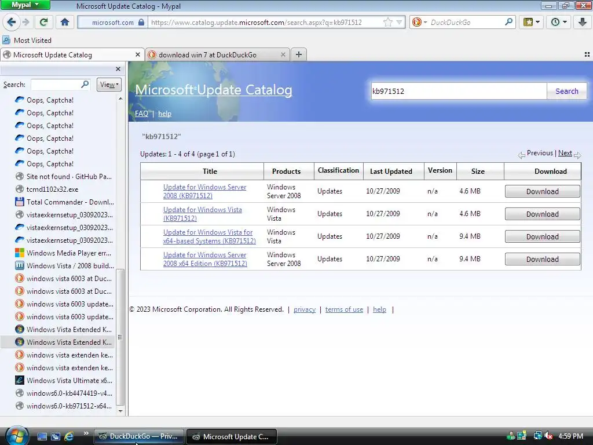The width and height of the screenshot is (593, 445).
Task: Open a new tab with the plus button
Action: click(x=299, y=54)
